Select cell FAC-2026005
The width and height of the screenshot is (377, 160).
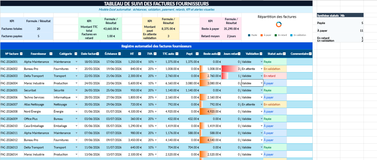12,90
